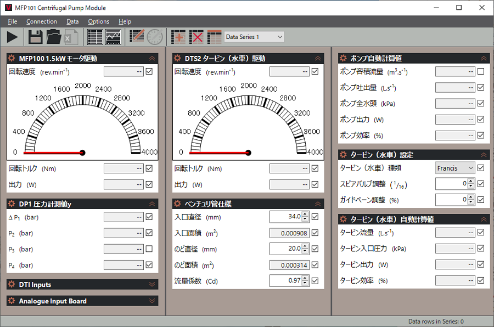Toggle the ガイドベーン調整 checkbox

[481, 200]
